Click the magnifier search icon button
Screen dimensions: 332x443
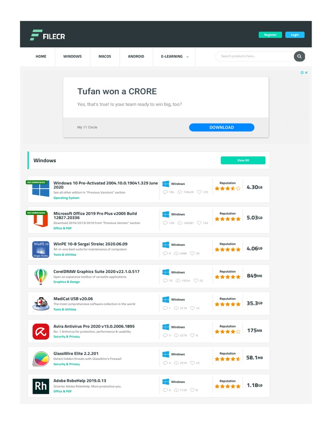click(299, 56)
